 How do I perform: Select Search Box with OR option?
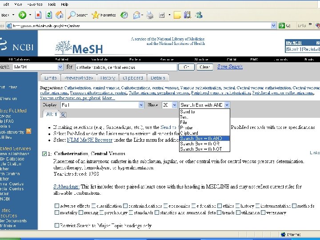pyautogui.click(x=204, y=144)
